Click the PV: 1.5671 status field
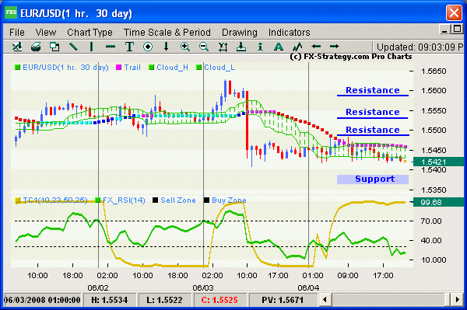The image size is (467, 310). pyautogui.click(x=283, y=300)
